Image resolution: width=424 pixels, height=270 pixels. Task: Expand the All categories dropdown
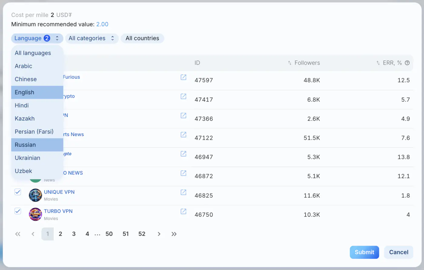tap(92, 38)
